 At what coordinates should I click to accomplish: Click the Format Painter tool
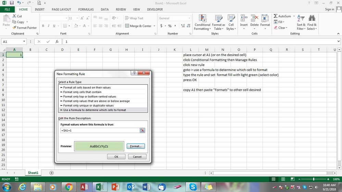[24, 28]
